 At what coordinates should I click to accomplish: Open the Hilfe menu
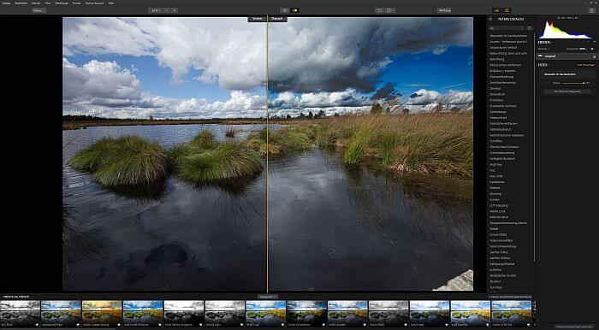coord(110,3)
